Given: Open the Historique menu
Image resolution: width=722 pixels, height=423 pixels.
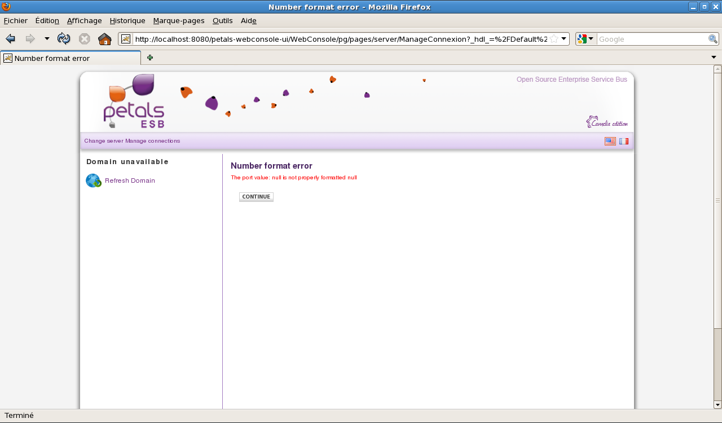Looking at the screenshot, I should click(x=127, y=21).
